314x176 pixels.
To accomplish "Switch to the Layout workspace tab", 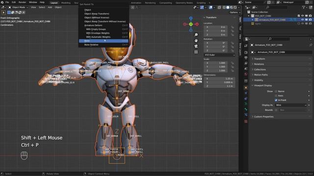I will (x=54, y=3).
